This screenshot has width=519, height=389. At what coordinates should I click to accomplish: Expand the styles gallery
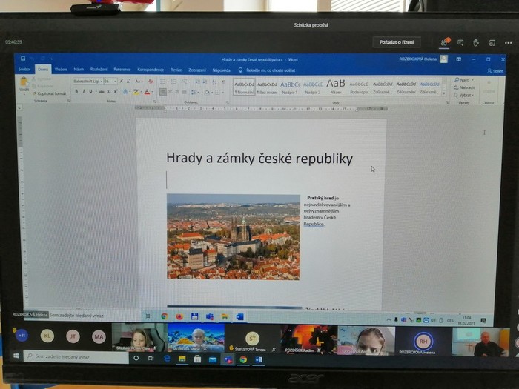point(444,94)
